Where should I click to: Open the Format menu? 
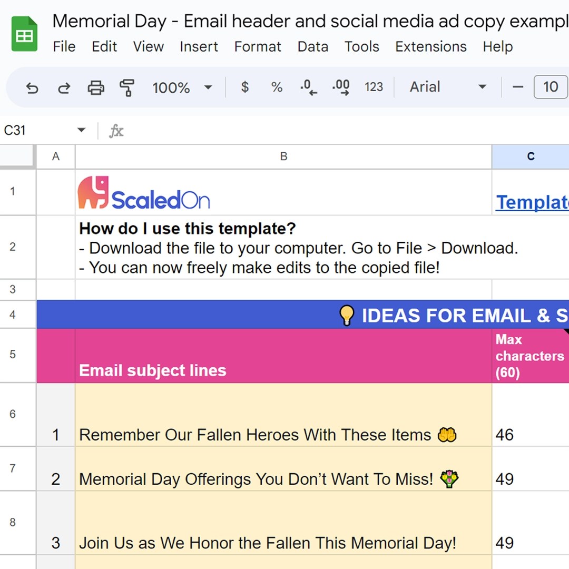point(258,47)
